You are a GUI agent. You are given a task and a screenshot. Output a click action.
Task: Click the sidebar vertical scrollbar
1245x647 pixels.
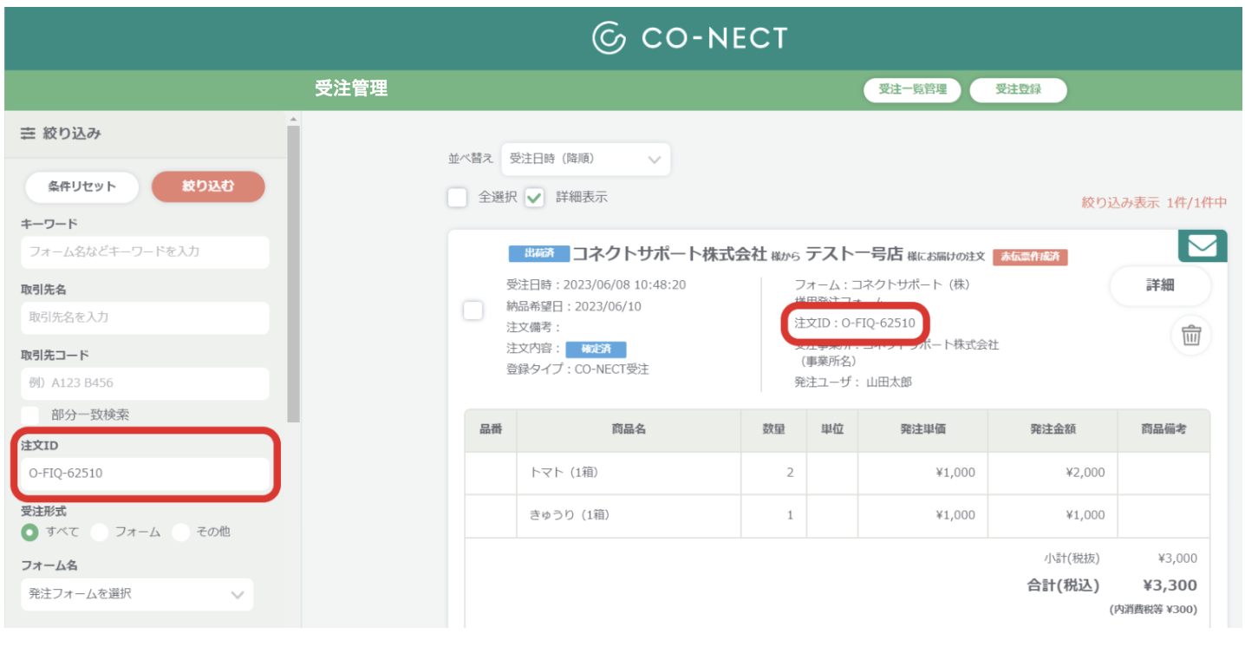pyautogui.click(x=293, y=273)
